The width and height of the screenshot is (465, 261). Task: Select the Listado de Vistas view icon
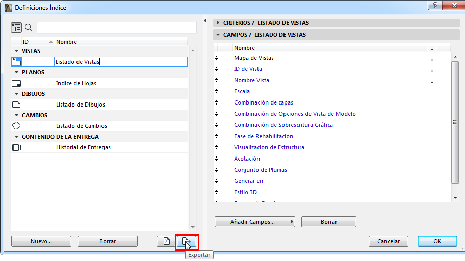pos(16,62)
